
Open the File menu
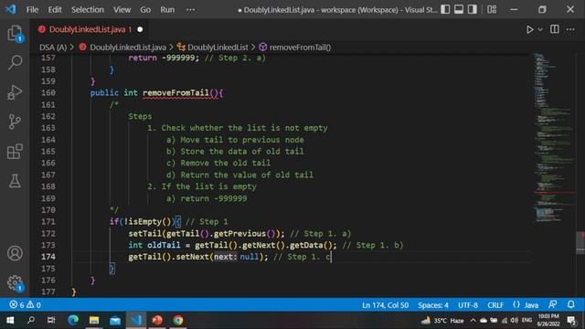coord(33,10)
